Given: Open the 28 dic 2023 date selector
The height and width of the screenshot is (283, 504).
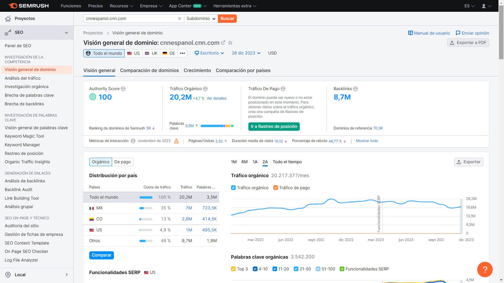Looking at the screenshot, I should pos(246,53).
